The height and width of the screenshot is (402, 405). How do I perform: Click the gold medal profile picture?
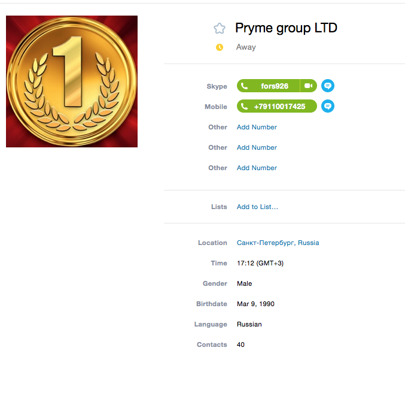[72, 81]
